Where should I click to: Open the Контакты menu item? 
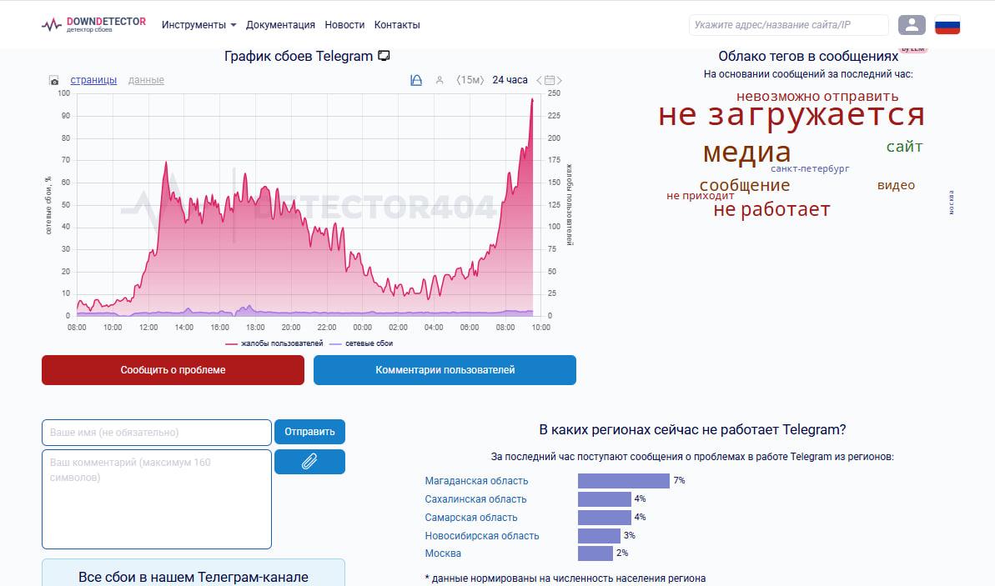[x=397, y=25]
